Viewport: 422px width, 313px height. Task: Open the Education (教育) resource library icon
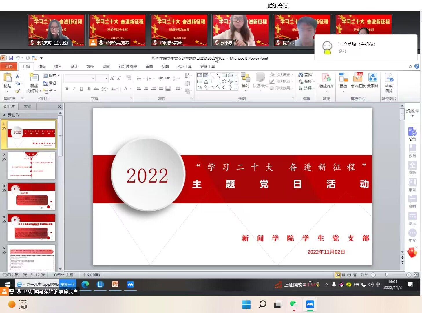coord(412,148)
